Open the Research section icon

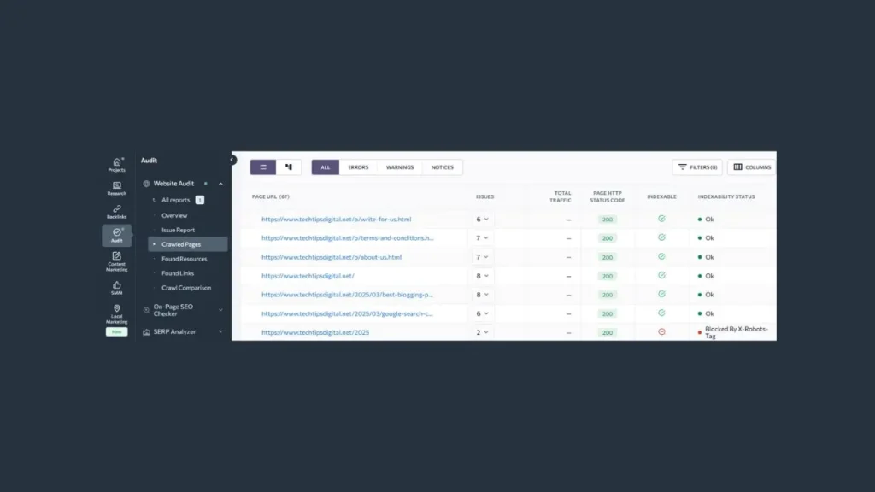coord(116,188)
